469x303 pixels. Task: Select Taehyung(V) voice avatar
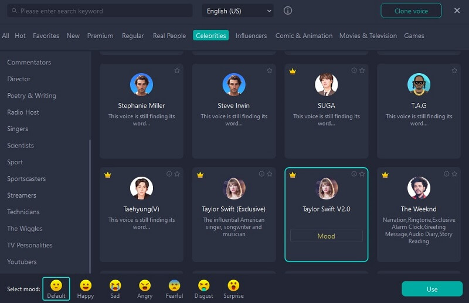point(141,188)
